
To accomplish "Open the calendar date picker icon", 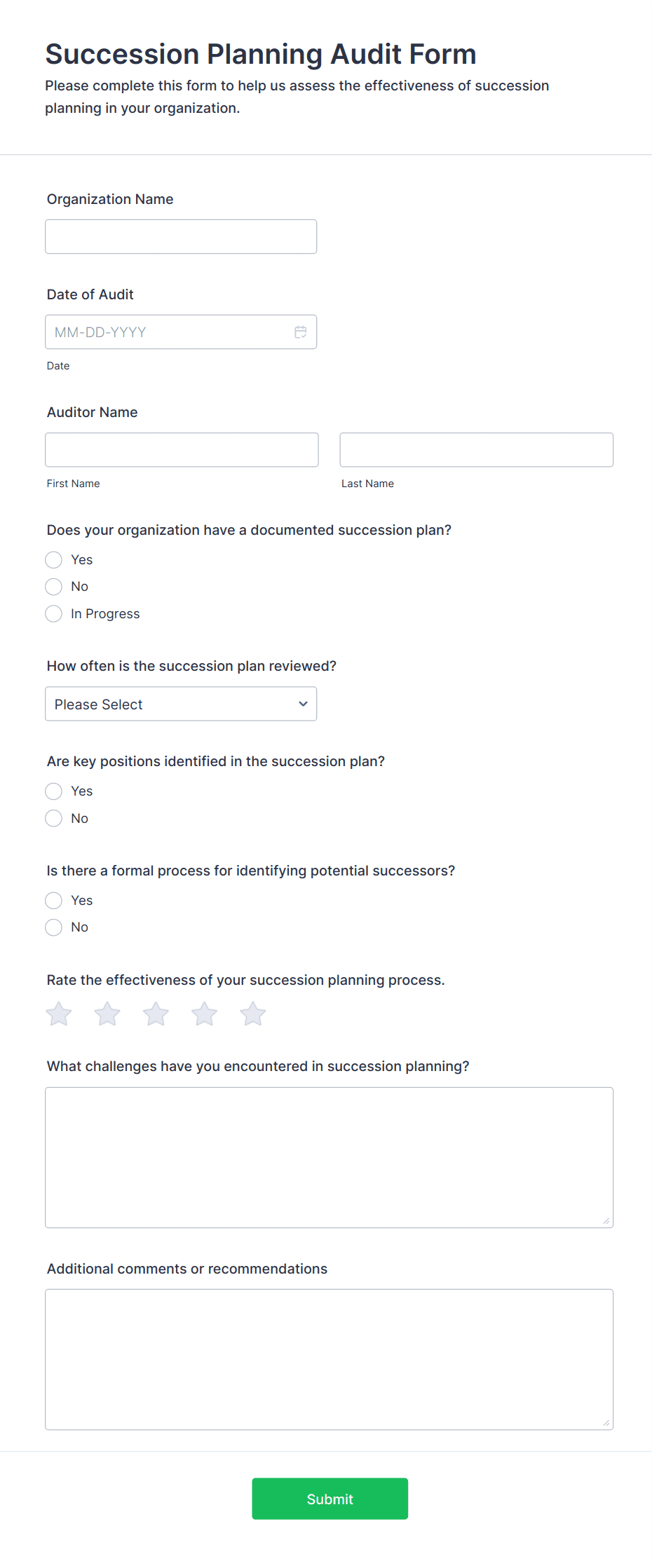I will tap(301, 332).
